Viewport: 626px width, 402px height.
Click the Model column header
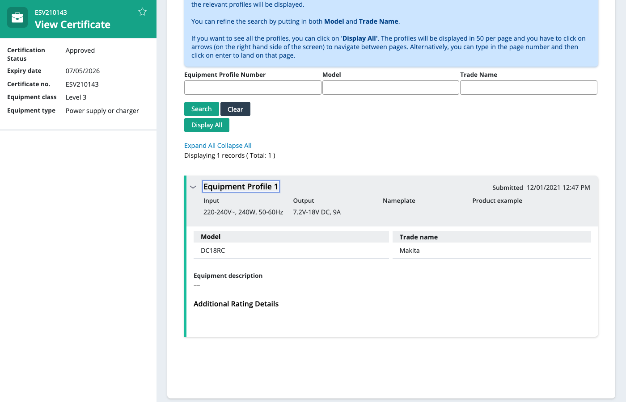211,237
